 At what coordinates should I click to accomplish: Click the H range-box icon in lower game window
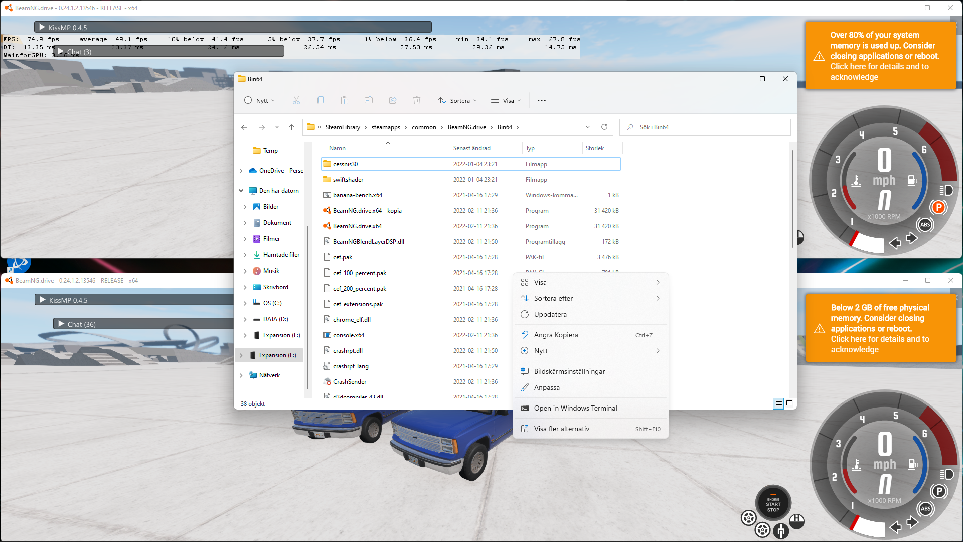pyautogui.click(x=797, y=520)
